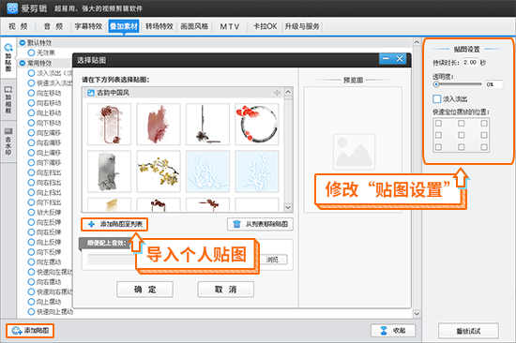The width and height of the screenshot is (516, 343).
Task: Click the hourglass icon on 收起 button
Action: (384, 331)
